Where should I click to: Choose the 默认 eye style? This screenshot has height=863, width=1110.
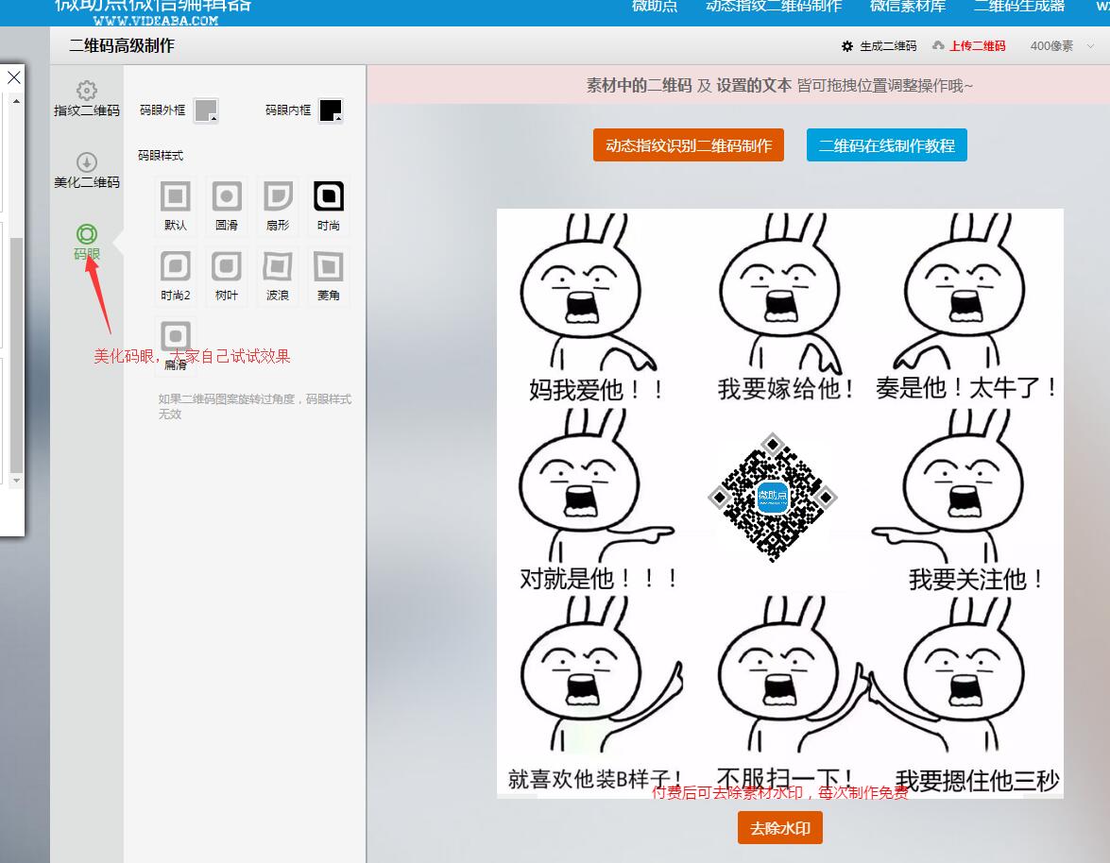click(x=176, y=205)
